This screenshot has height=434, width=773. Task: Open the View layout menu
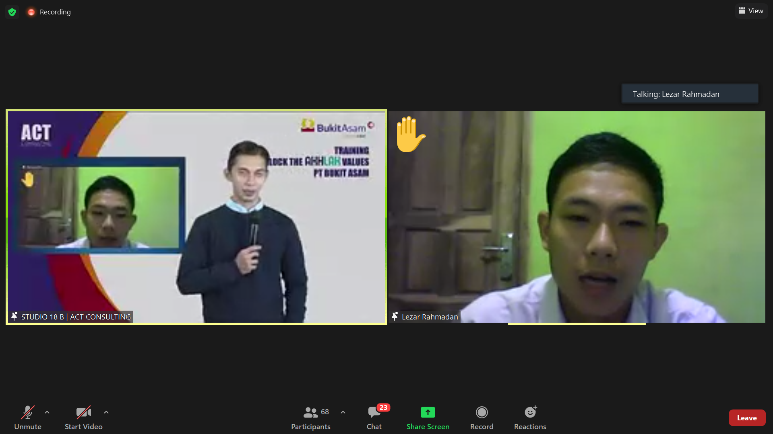pos(751,11)
